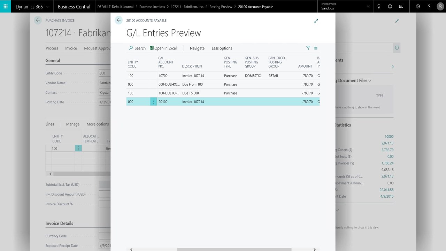
Task: Sort by G/L Account No. column
Action: pyautogui.click(x=166, y=62)
